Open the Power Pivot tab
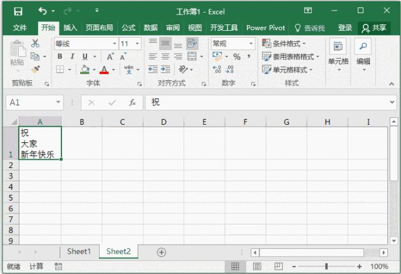This screenshot has width=401, height=274. (266, 28)
